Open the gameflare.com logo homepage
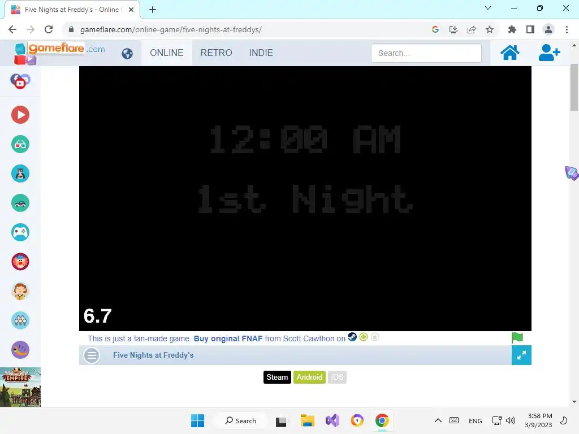579x434 pixels. point(59,53)
